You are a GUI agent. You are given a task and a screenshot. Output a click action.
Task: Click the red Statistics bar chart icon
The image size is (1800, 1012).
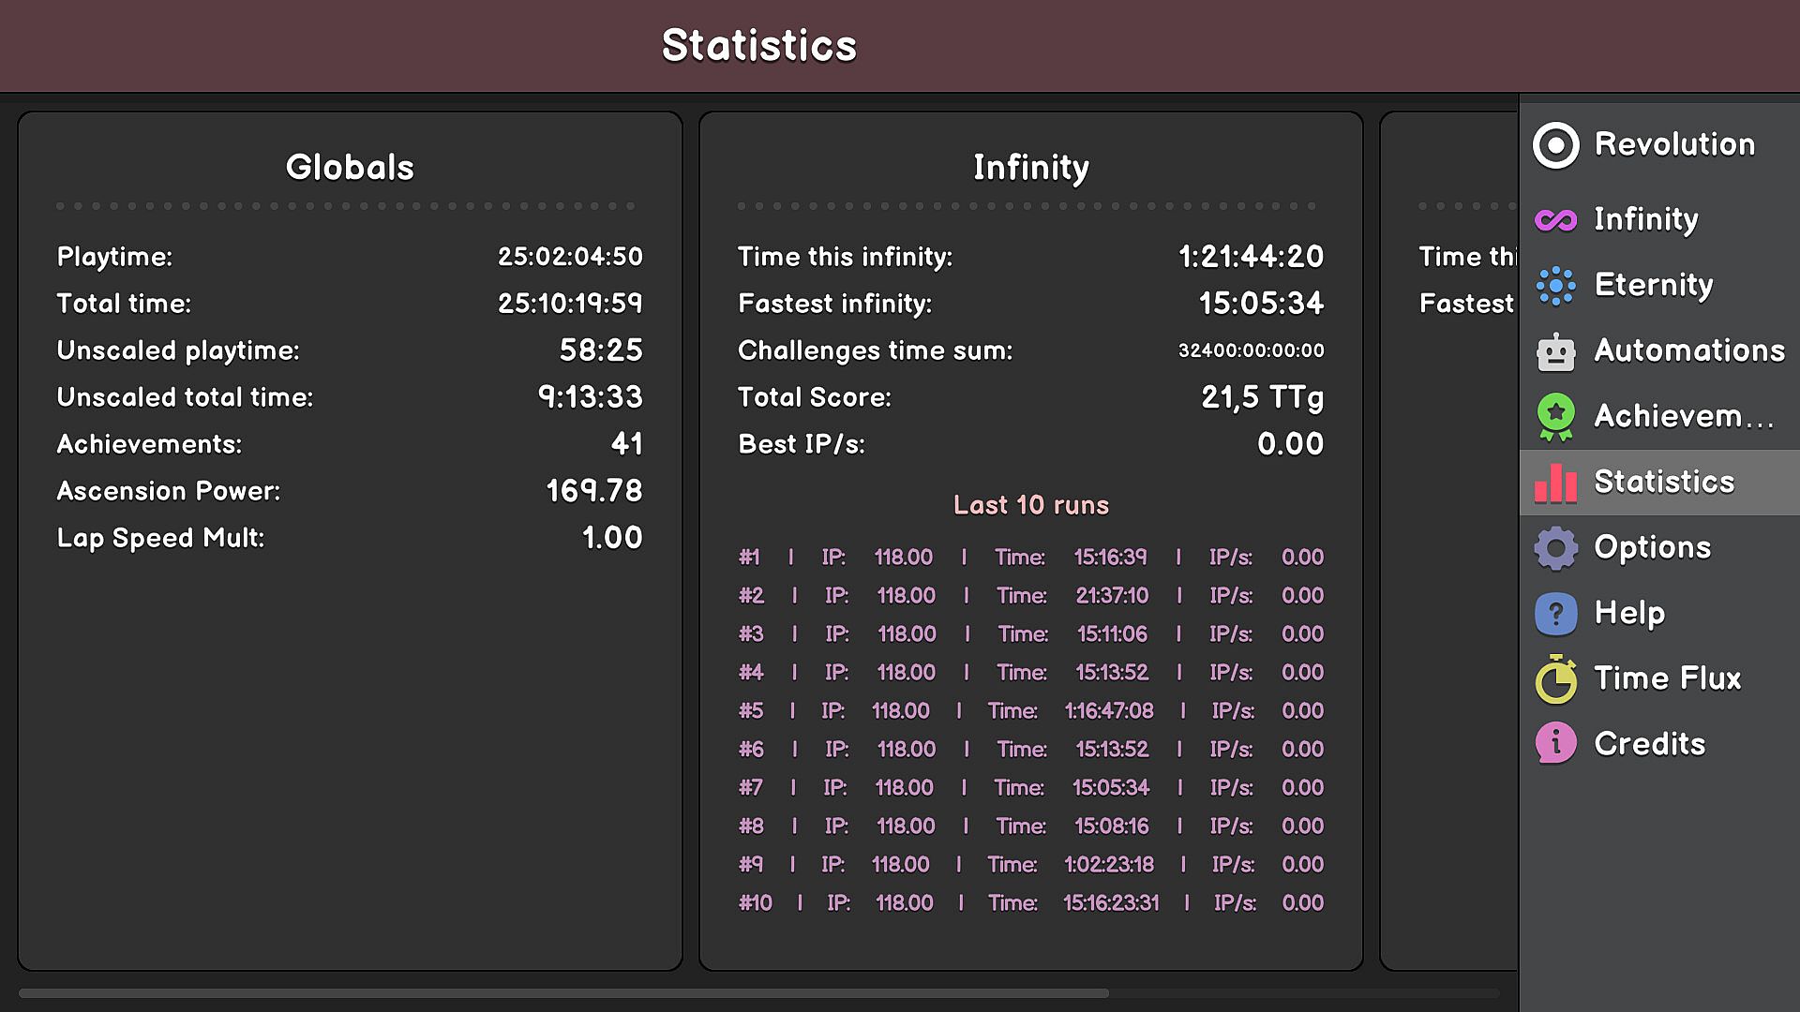click(1555, 483)
